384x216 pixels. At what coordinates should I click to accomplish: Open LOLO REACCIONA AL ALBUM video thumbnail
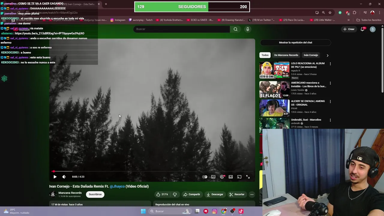(x=274, y=70)
